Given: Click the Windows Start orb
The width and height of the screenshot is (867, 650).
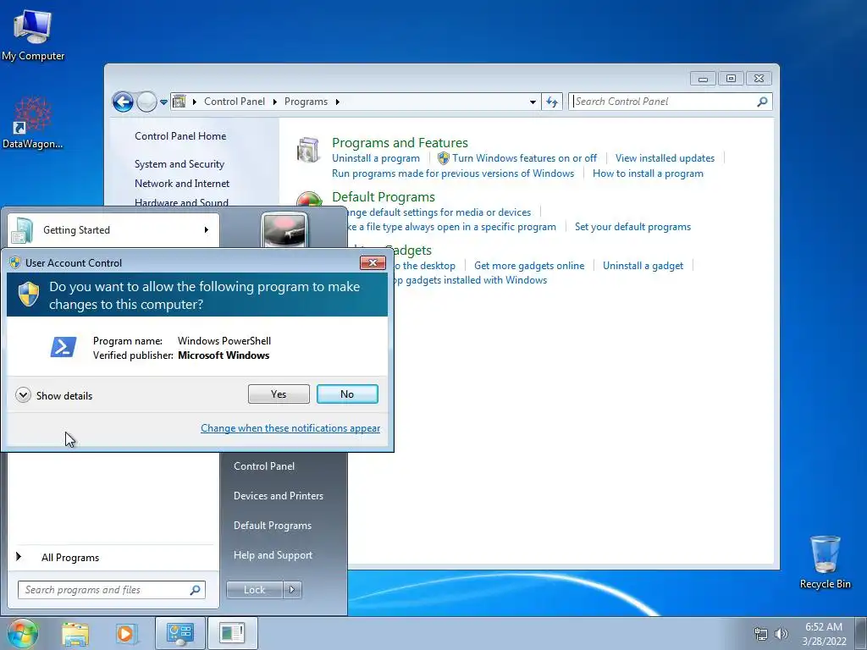Looking at the screenshot, I should pos(23,633).
